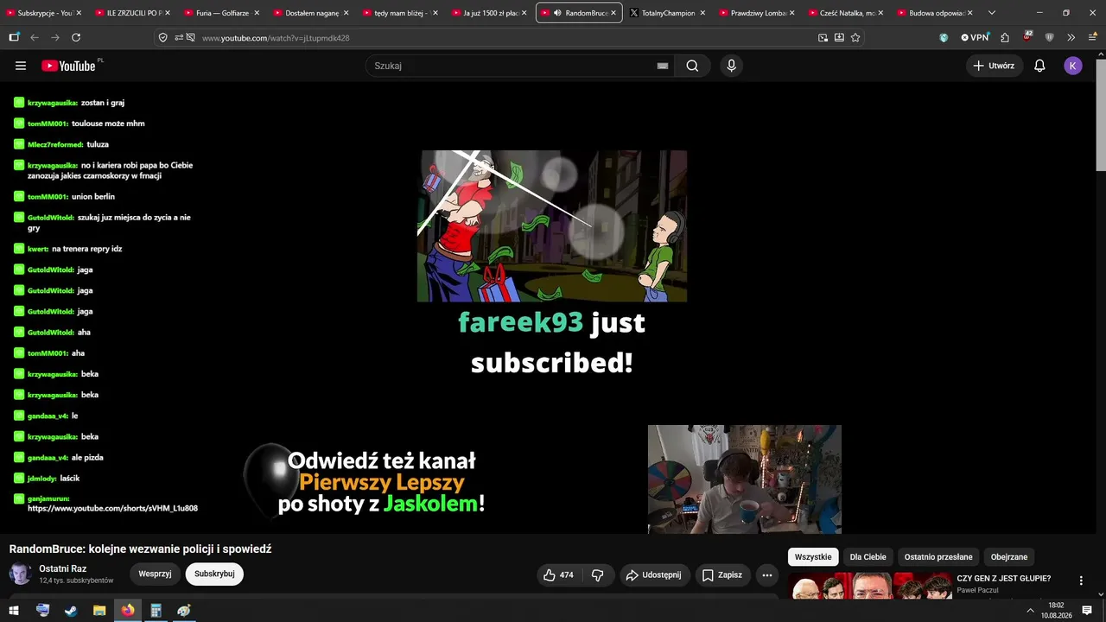The width and height of the screenshot is (1106, 622).
Task: Open CZY GEN Z JEST GŁUPIE video thumbnail
Action: coord(869,586)
